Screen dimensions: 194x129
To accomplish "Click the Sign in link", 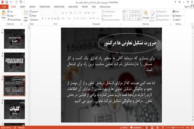I will (187, 7).
